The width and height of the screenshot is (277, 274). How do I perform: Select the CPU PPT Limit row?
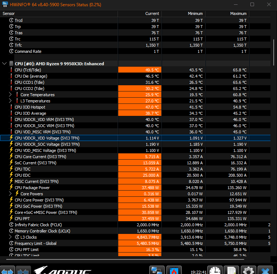(x=135, y=250)
